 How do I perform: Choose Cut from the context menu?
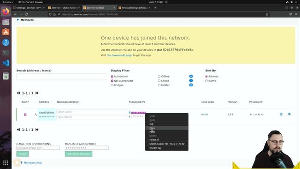(x=167, y=124)
